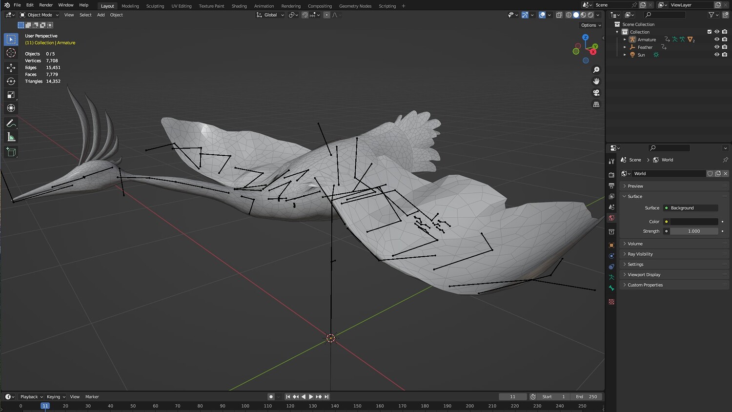Jump to the last frame

tap(326, 397)
